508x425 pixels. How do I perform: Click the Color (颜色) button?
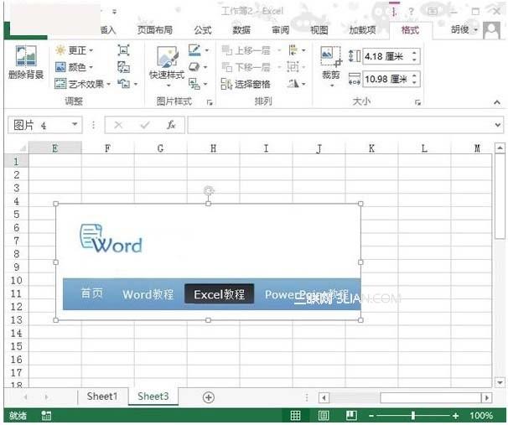click(x=74, y=67)
